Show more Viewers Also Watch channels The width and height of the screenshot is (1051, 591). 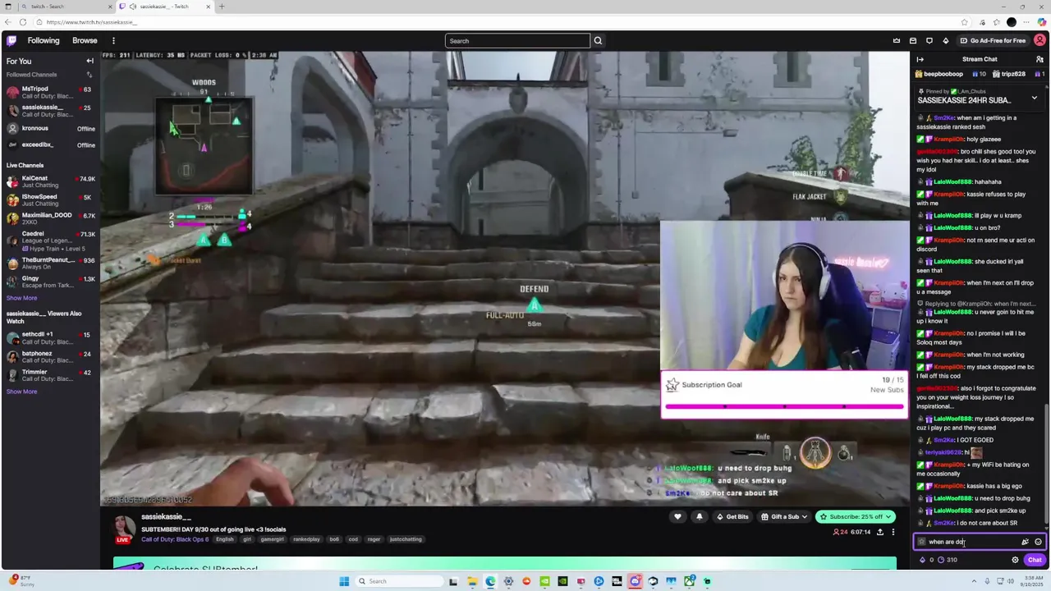click(x=21, y=392)
